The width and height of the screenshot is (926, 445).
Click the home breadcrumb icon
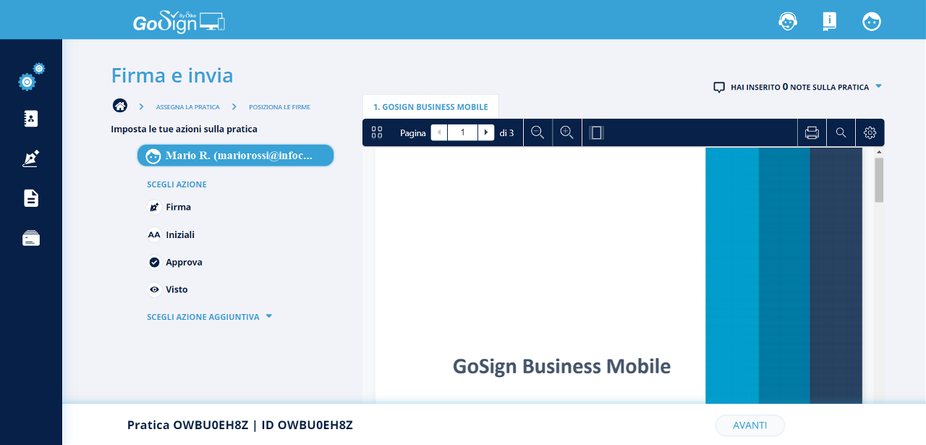click(x=120, y=106)
